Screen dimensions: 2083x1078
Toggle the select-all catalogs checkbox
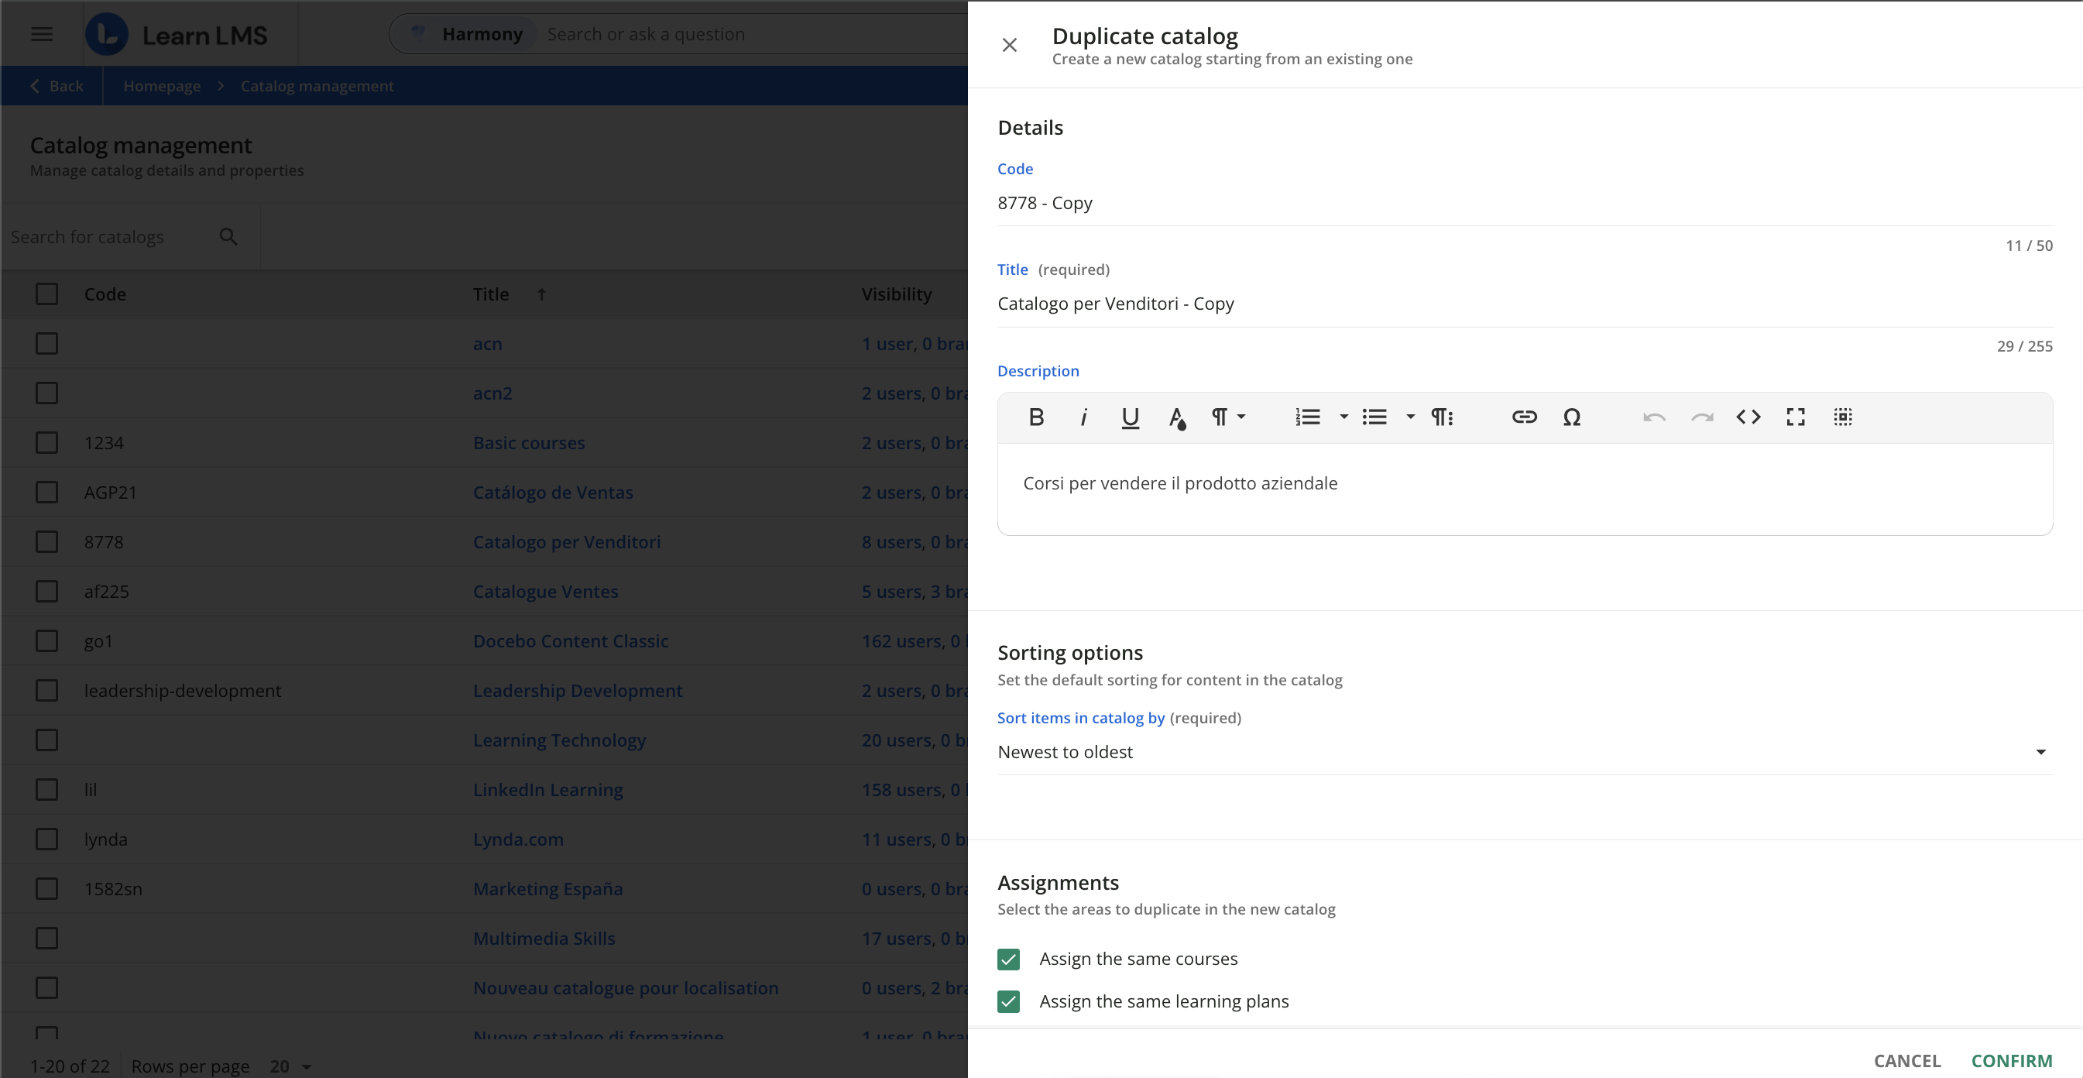click(47, 294)
